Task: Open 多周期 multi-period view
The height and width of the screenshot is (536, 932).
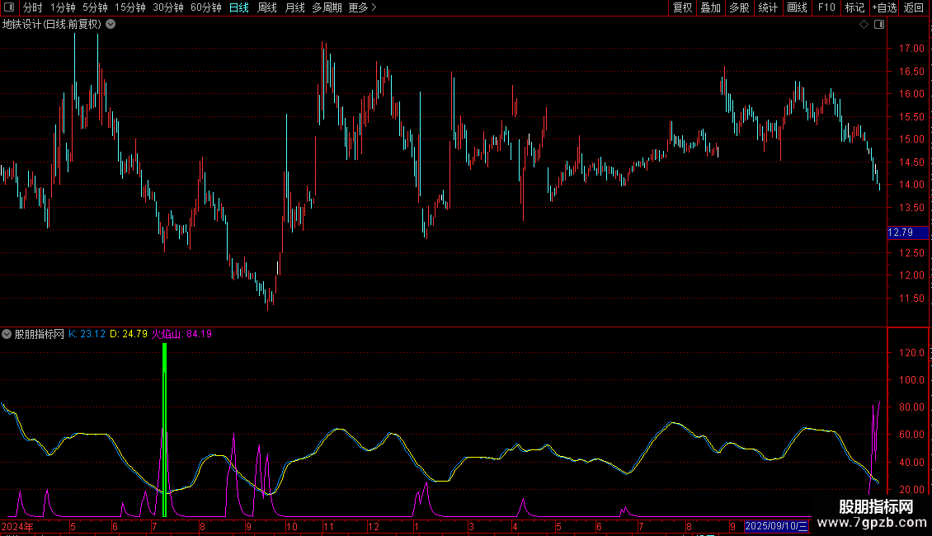Action: tap(327, 7)
